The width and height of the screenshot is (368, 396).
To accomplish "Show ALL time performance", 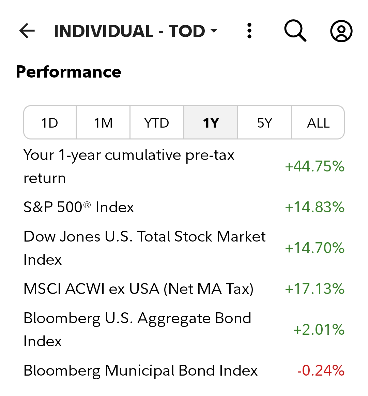I will pyautogui.click(x=318, y=123).
